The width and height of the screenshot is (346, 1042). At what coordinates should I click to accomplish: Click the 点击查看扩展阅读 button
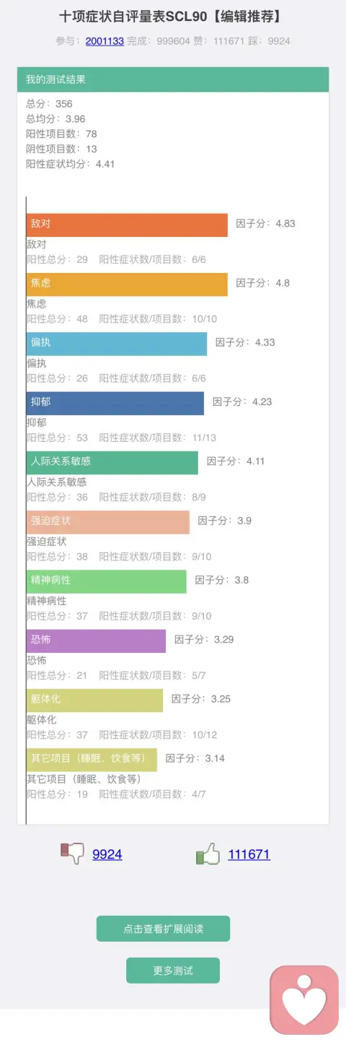[163, 929]
